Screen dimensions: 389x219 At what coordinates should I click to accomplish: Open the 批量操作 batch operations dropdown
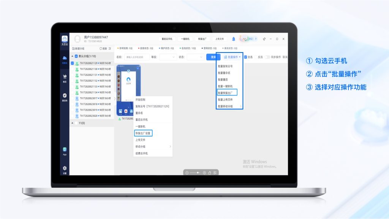click(232, 57)
